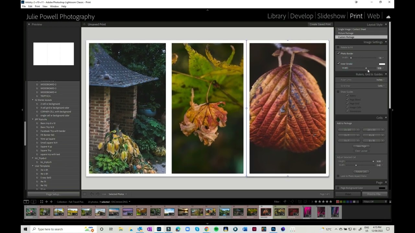Switch to the Web module
This screenshot has width=415, height=233.
[373, 16]
